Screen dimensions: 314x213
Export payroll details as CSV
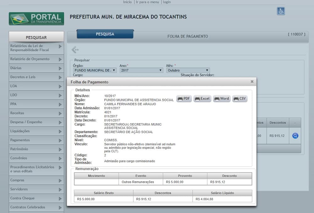tap(240, 99)
